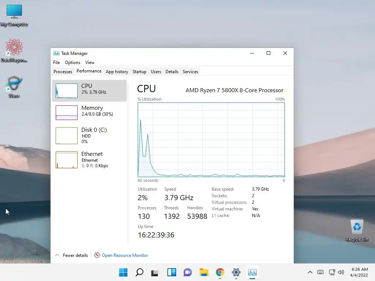Switch to Google Chrome on taskbar
This screenshot has height=281, width=375.
(220, 272)
